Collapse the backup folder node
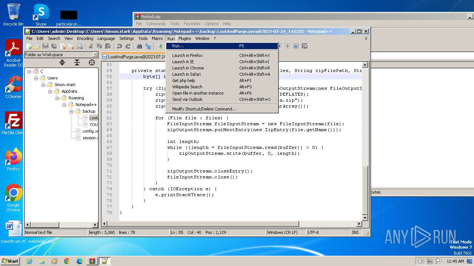 coord(71,111)
